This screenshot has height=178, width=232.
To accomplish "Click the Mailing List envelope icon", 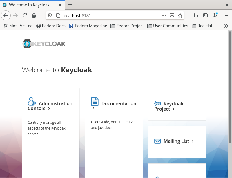I will pyautogui.click(x=157, y=141).
